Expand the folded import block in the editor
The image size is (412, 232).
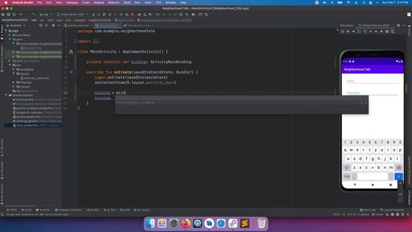click(x=96, y=41)
